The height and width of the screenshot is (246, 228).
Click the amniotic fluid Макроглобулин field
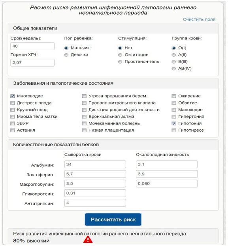(x=167, y=184)
